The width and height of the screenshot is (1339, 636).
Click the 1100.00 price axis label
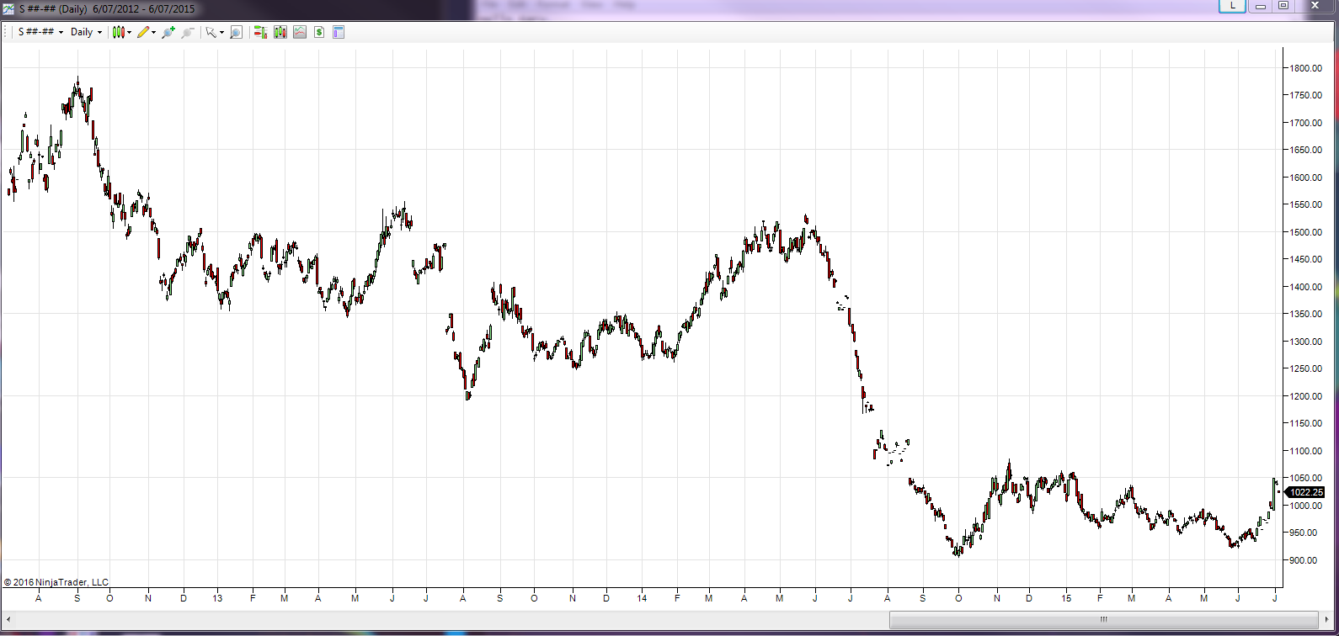[1305, 451]
